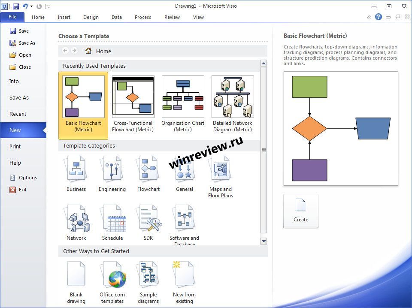Image resolution: width=412 pixels, height=308 pixels.
Task: Open the Engineering template category
Action: [112, 174]
